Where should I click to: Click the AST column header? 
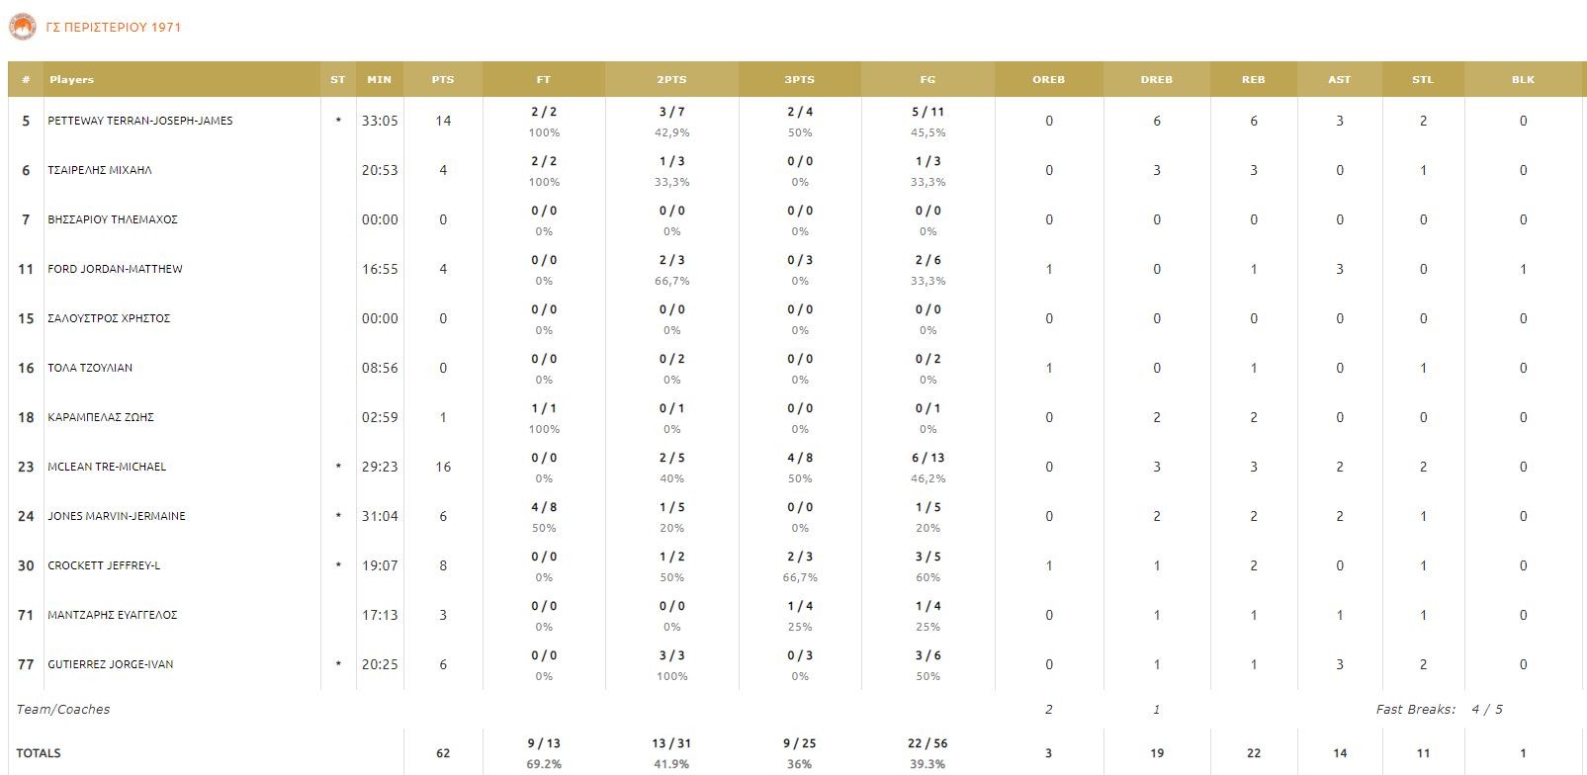(1340, 79)
